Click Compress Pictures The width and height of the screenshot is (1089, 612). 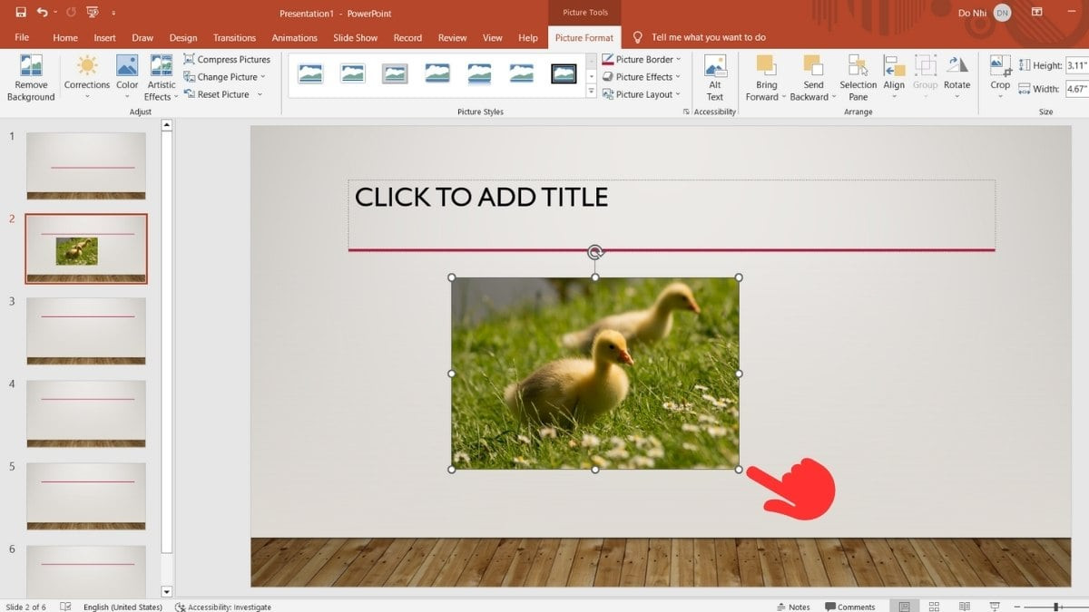[x=227, y=60]
